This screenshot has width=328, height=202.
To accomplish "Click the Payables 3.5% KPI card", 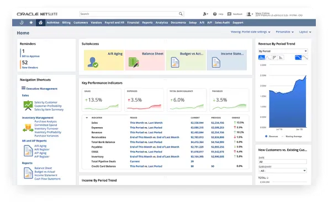I will click(230, 100).
